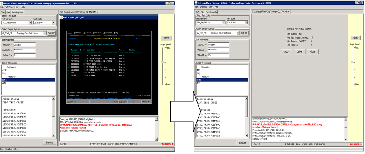Viewport: 365px width, 154px height.
Task: Select RMM feature in ROC.js terminal window
Action: coord(28,80)
